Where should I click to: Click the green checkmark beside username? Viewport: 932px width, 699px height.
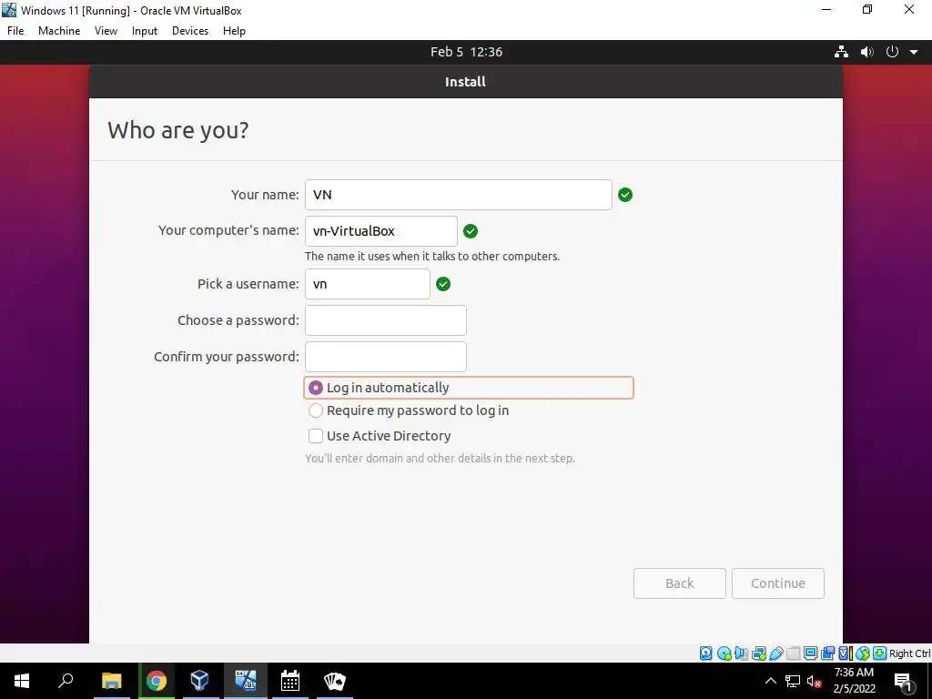pyautogui.click(x=443, y=284)
